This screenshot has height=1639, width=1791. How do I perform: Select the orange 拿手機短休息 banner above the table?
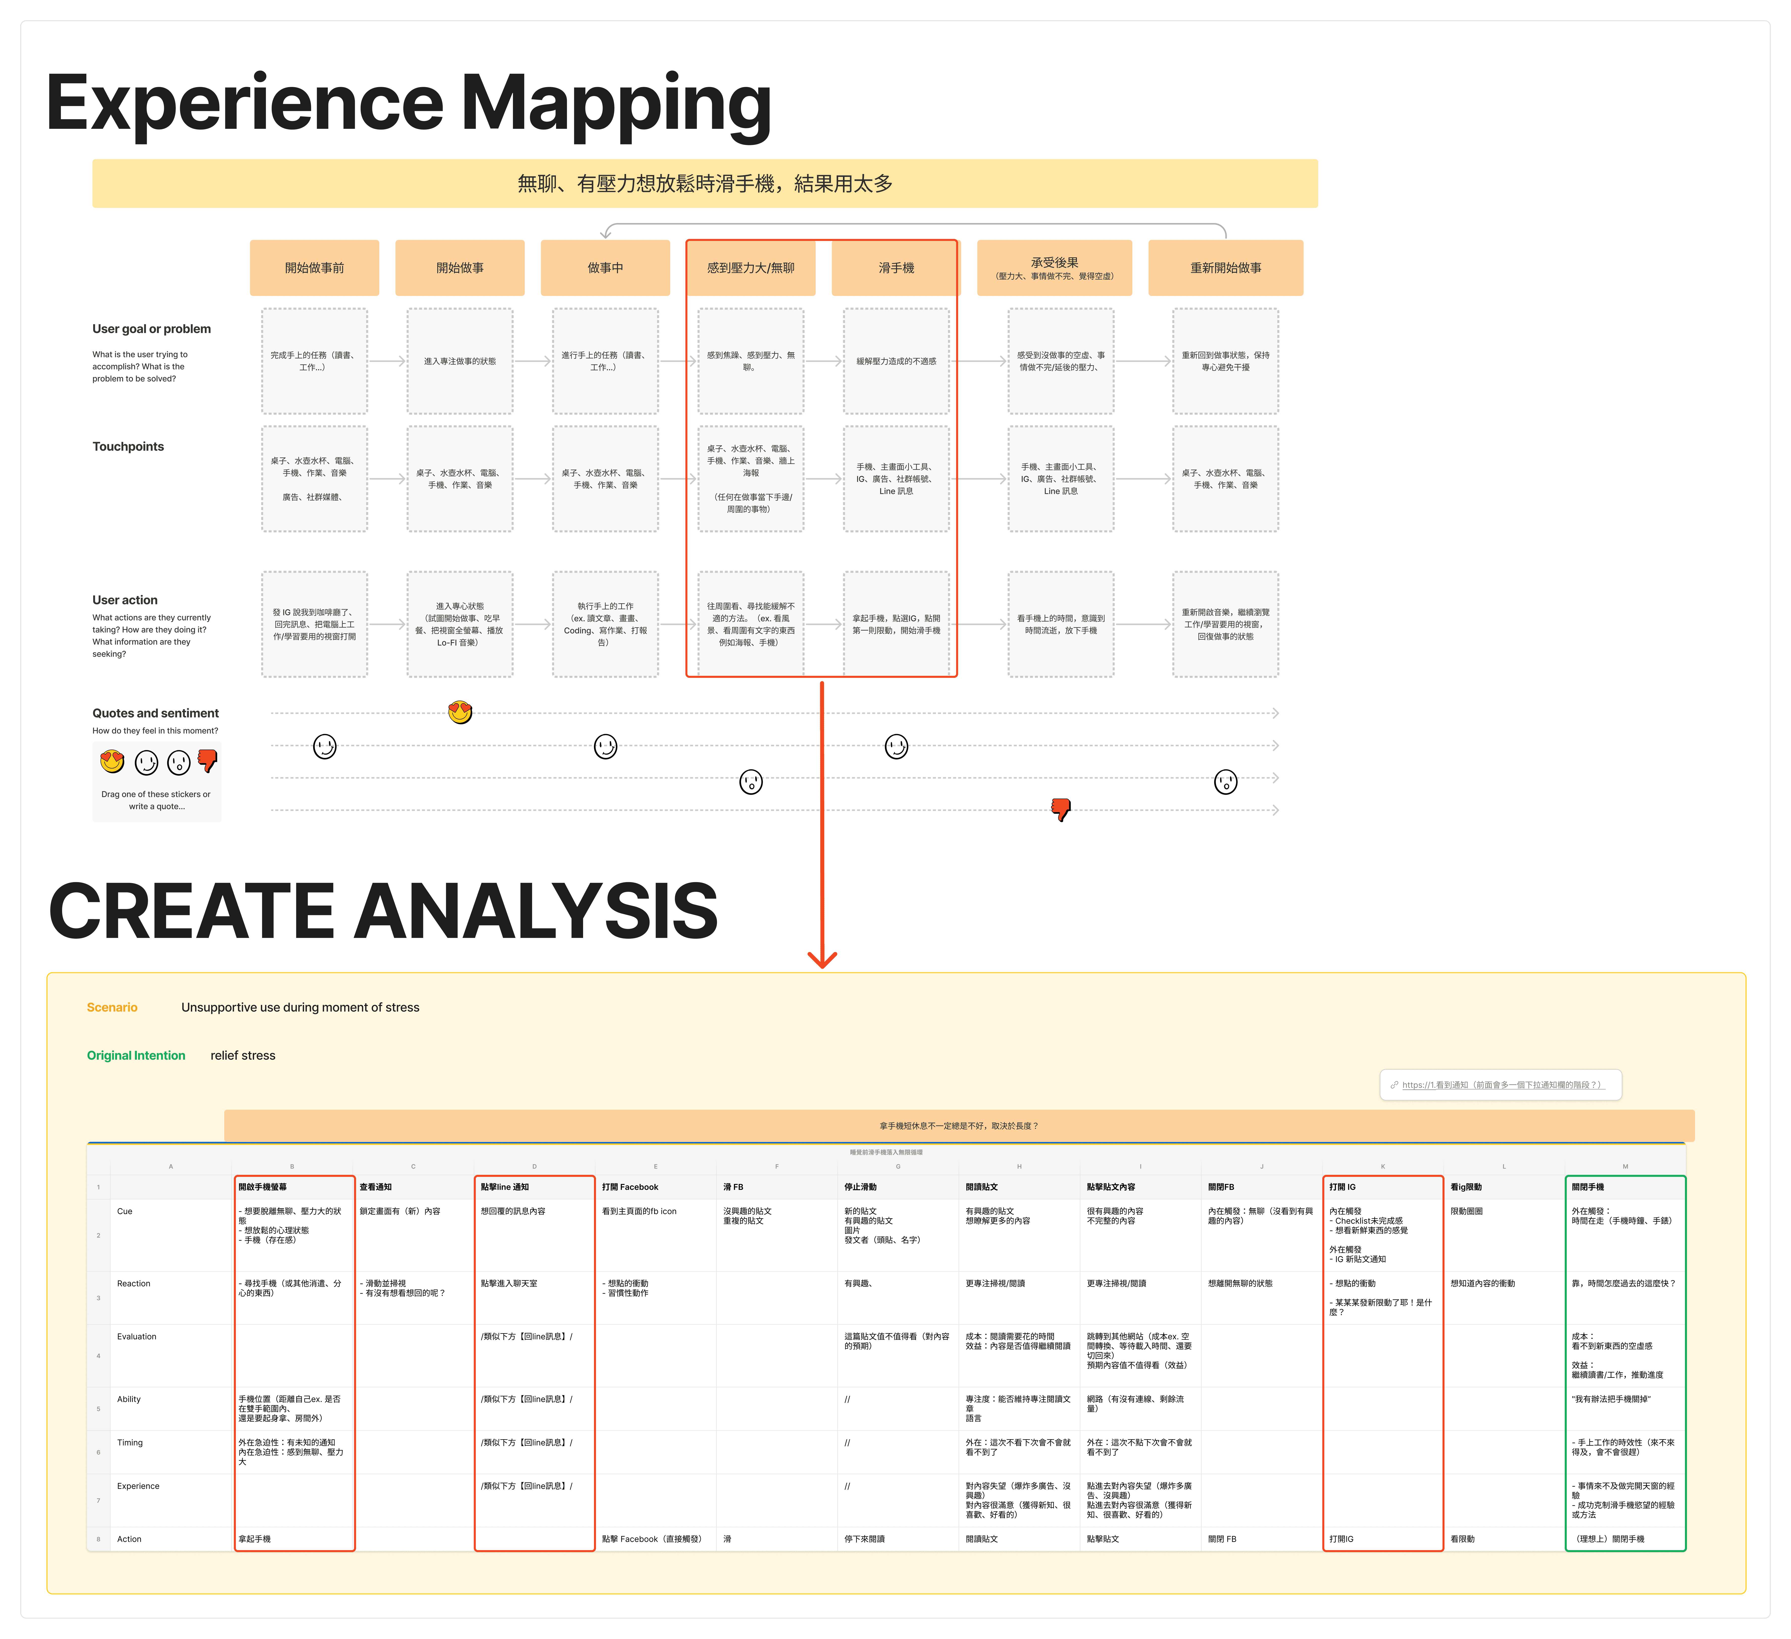[x=959, y=1126]
